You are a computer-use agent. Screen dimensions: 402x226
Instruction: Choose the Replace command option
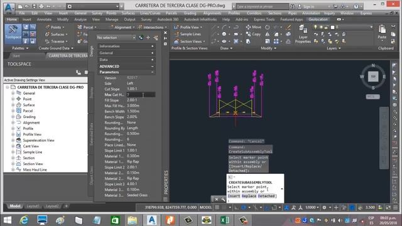249,196
